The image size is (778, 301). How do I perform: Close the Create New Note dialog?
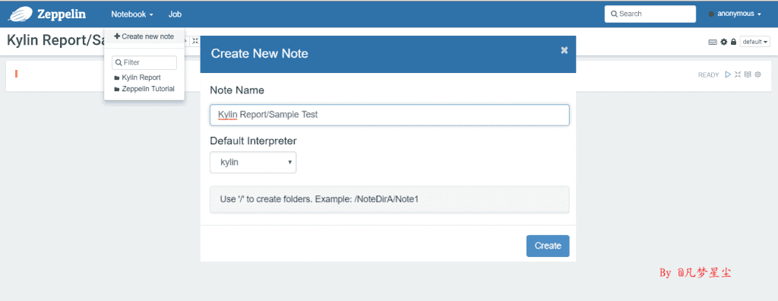click(565, 50)
